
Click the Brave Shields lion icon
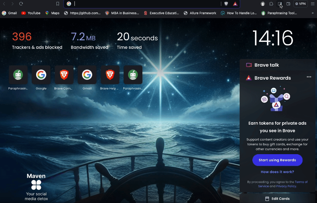coord(226,4)
